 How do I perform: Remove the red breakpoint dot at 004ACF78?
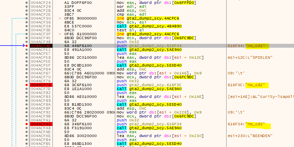[x=27, y=85]
